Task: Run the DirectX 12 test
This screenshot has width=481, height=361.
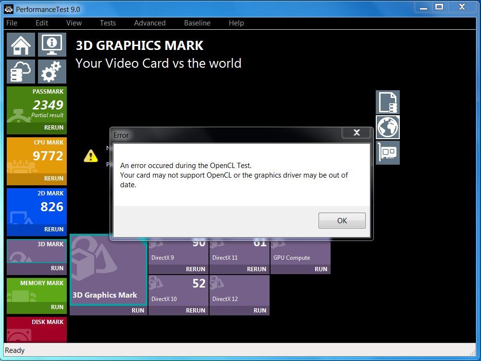Action: (239, 311)
